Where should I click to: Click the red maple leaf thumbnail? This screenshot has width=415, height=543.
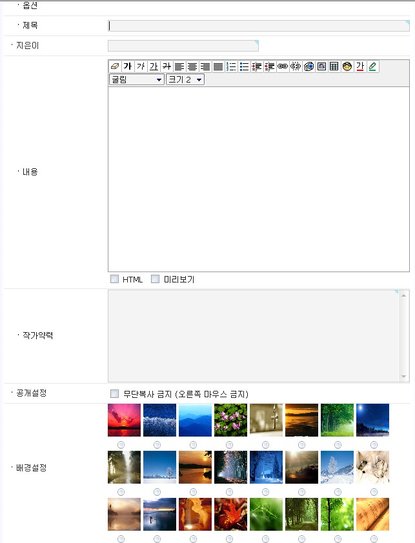pos(230,514)
